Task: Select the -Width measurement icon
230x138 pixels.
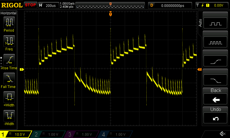Action: click(9, 116)
